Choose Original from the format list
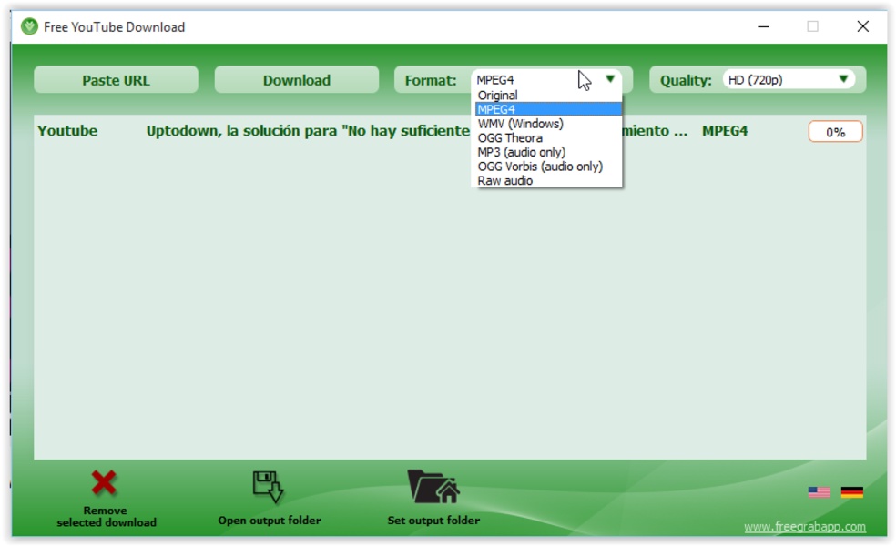Viewport: 896px width, 546px height. pos(548,96)
